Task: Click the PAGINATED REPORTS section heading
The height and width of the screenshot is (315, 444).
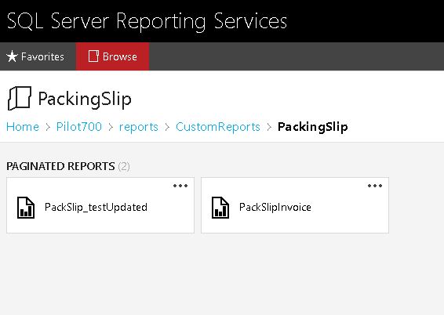Action: 60,166
